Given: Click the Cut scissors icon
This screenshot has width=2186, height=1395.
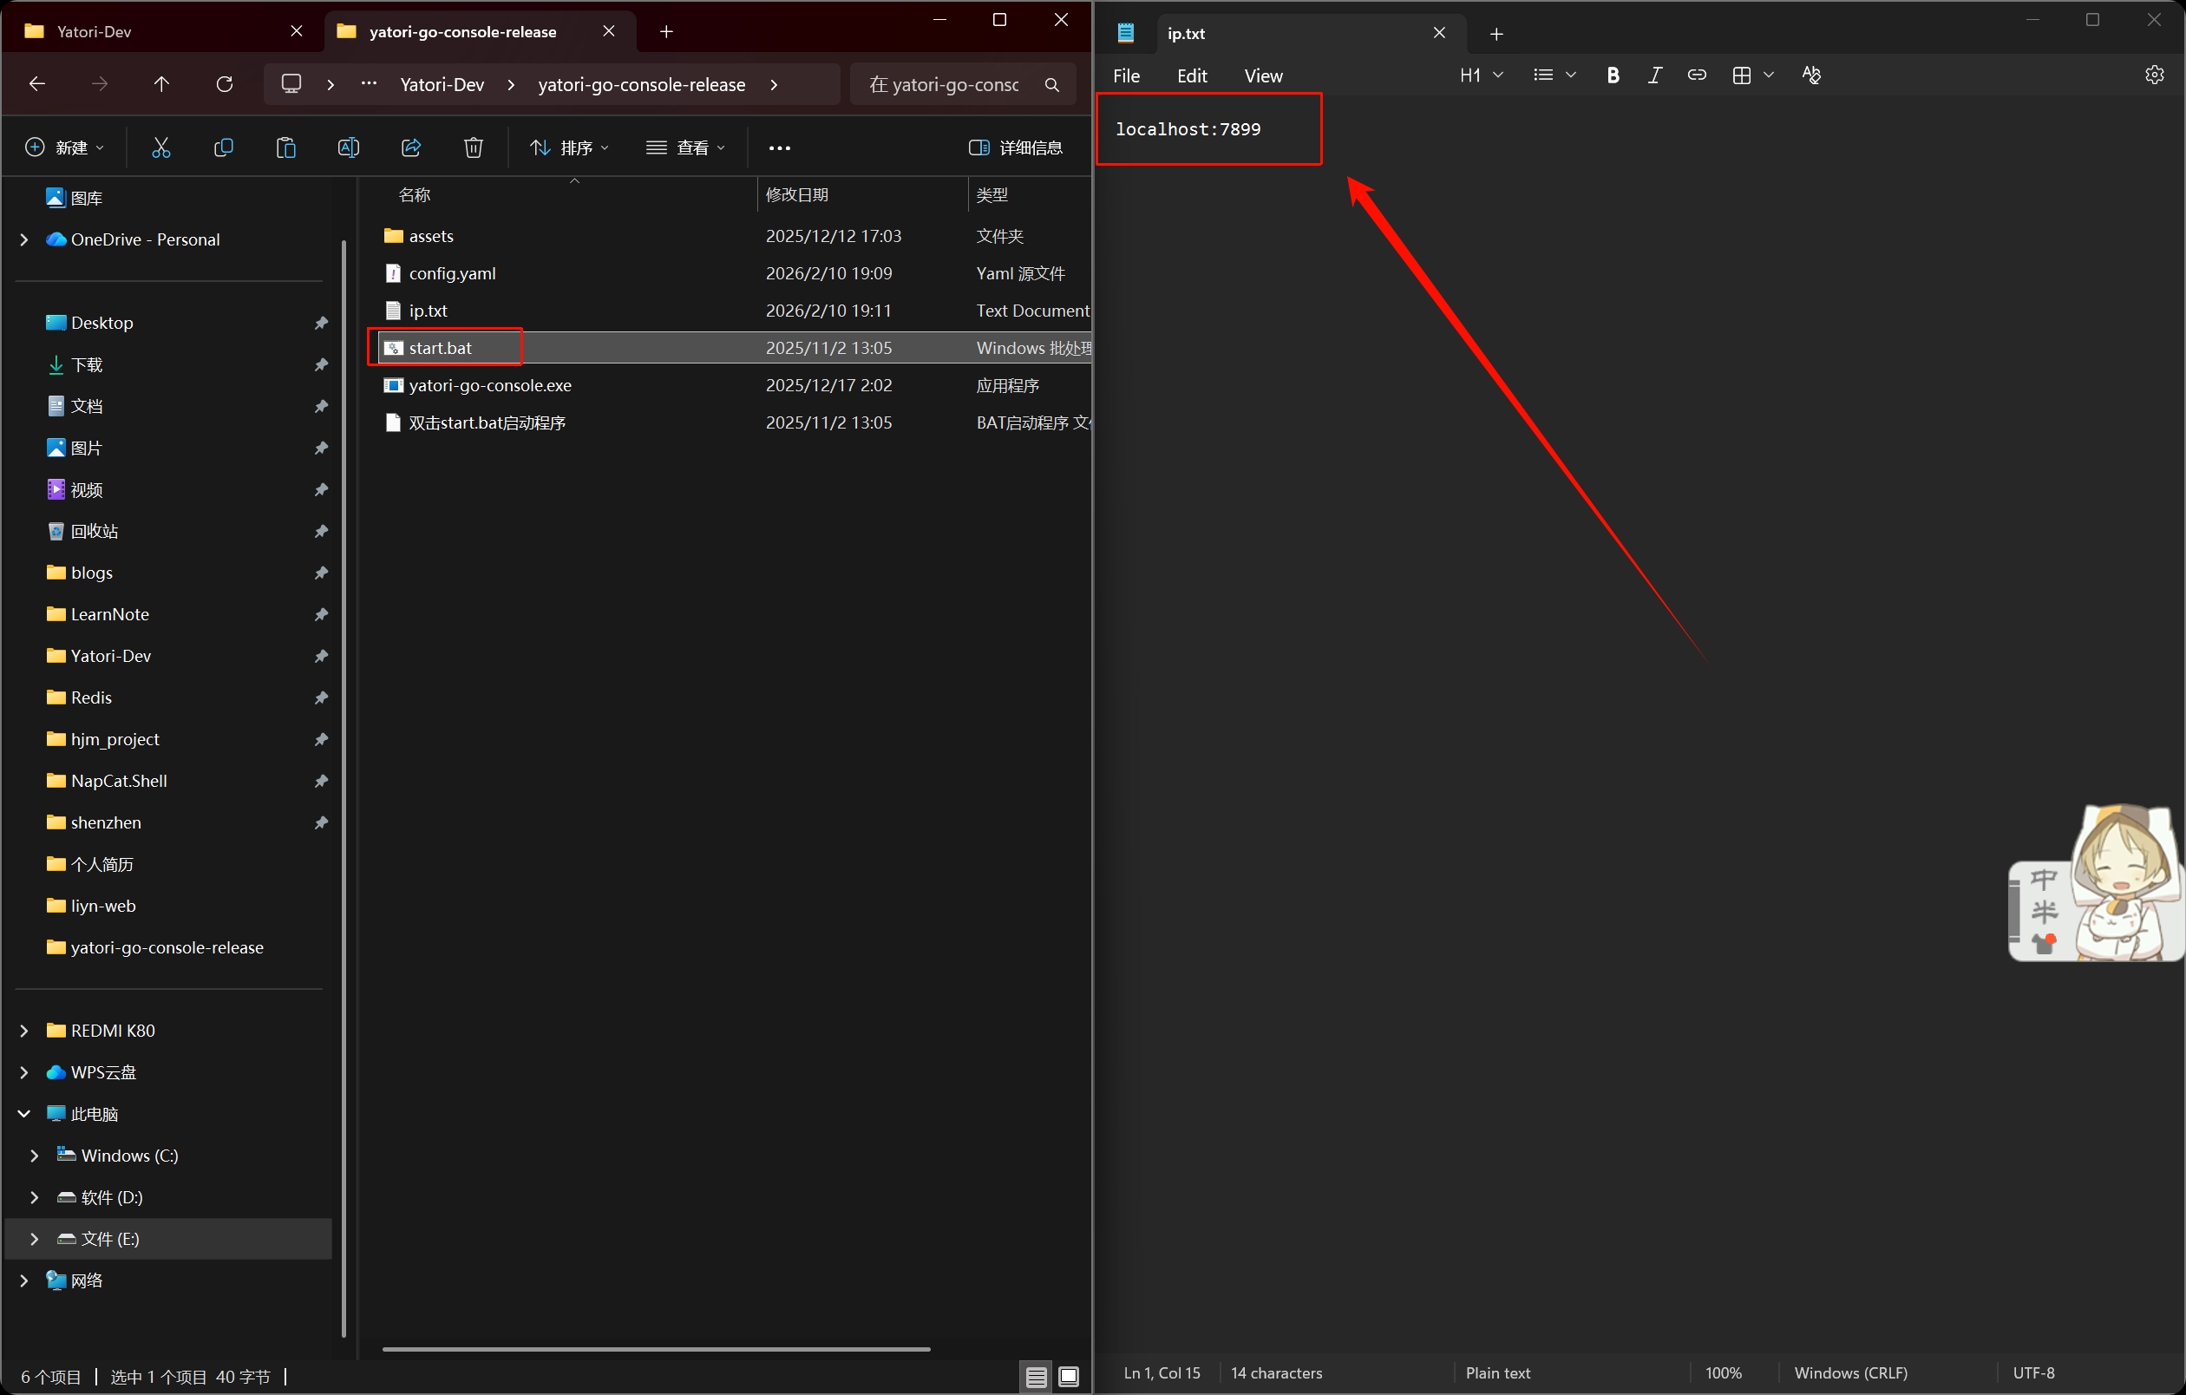Looking at the screenshot, I should point(160,148).
